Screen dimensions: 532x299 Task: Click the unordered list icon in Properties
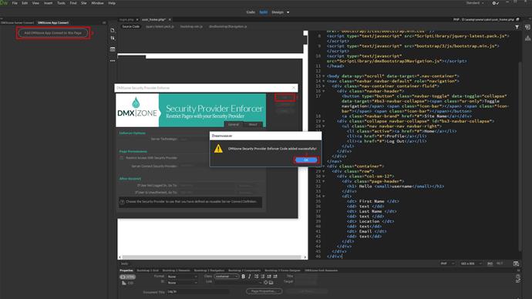click(257, 277)
